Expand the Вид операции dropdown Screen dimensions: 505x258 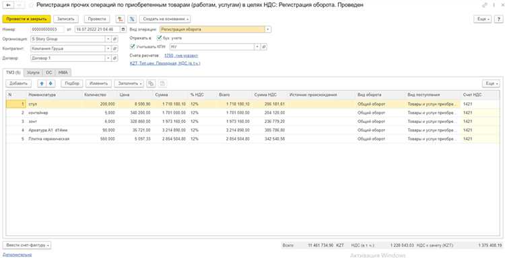[268, 30]
